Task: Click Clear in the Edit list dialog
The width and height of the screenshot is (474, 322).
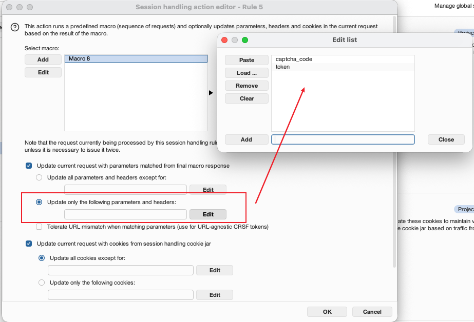Action: pyautogui.click(x=247, y=98)
